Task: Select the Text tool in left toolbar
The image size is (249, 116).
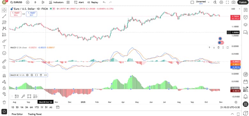Action: [x=4, y=47]
